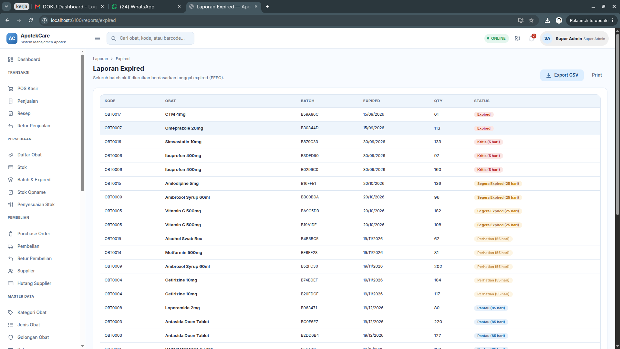Screen dimensions: 620x349
Task: Open the tab search dropdown arrow
Action: (6, 6)
